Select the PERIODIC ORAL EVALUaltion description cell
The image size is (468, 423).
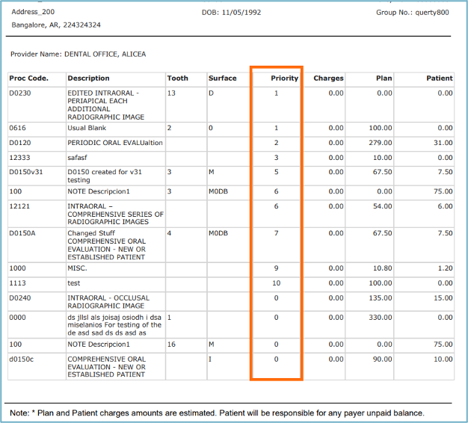pos(114,143)
